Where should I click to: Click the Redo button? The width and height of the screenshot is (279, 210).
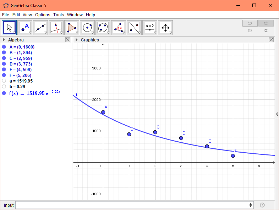pos(266,23)
